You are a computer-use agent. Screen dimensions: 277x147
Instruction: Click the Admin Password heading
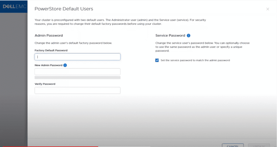click(49, 36)
